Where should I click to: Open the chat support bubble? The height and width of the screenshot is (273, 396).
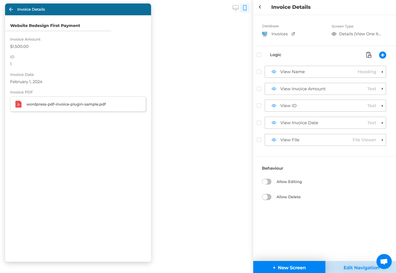384,262
